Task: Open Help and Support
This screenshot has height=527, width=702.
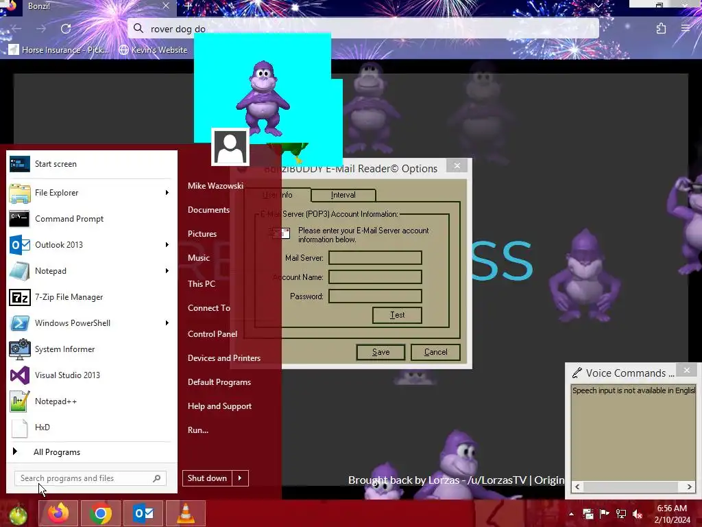Action: [x=220, y=406]
